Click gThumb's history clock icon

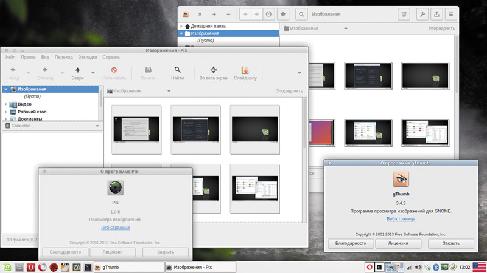tap(268, 14)
